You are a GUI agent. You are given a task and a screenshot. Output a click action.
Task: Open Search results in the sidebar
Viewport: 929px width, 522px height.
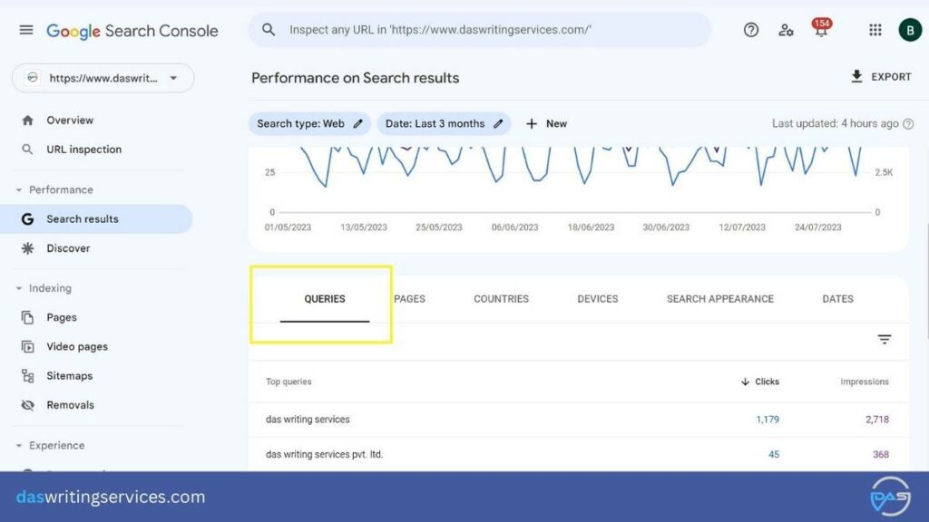tap(96, 219)
